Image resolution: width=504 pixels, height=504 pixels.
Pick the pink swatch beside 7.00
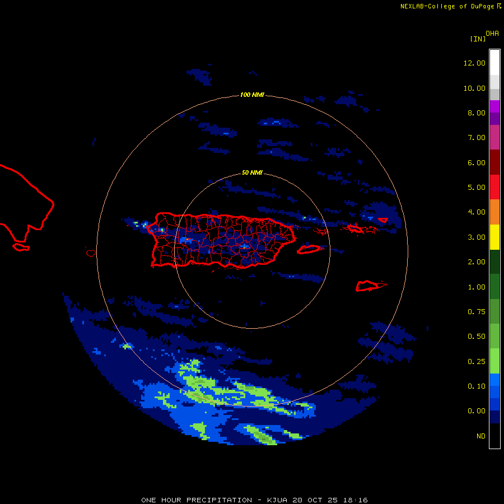pos(494,137)
